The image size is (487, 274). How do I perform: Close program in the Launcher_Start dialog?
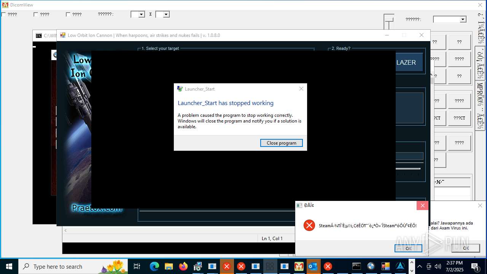(x=282, y=143)
